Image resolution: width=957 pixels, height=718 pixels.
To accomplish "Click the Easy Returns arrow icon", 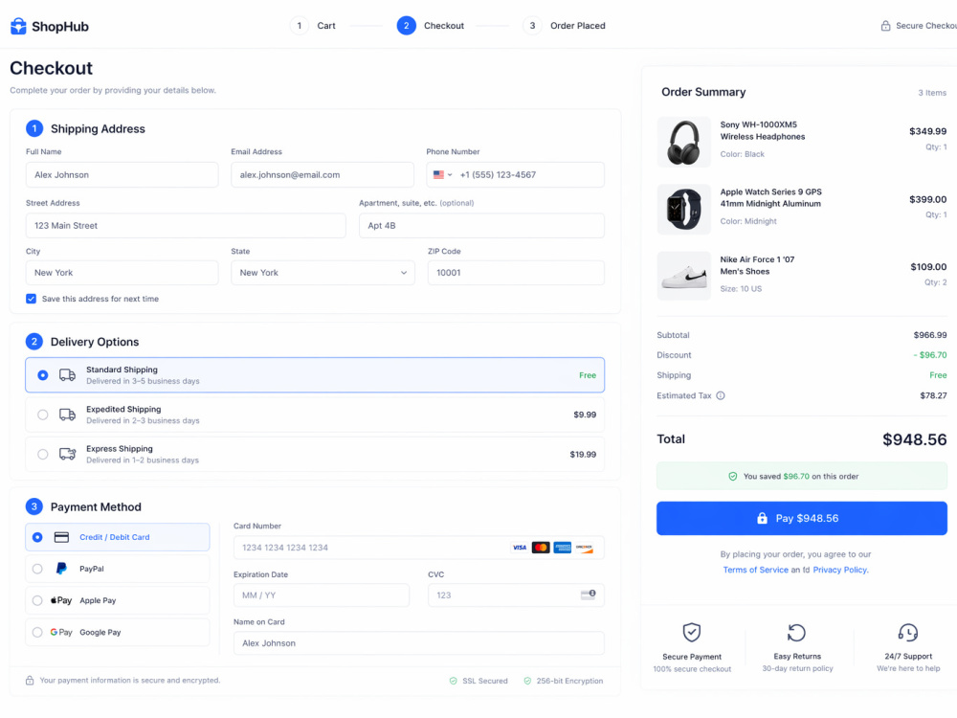I will tap(796, 633).
